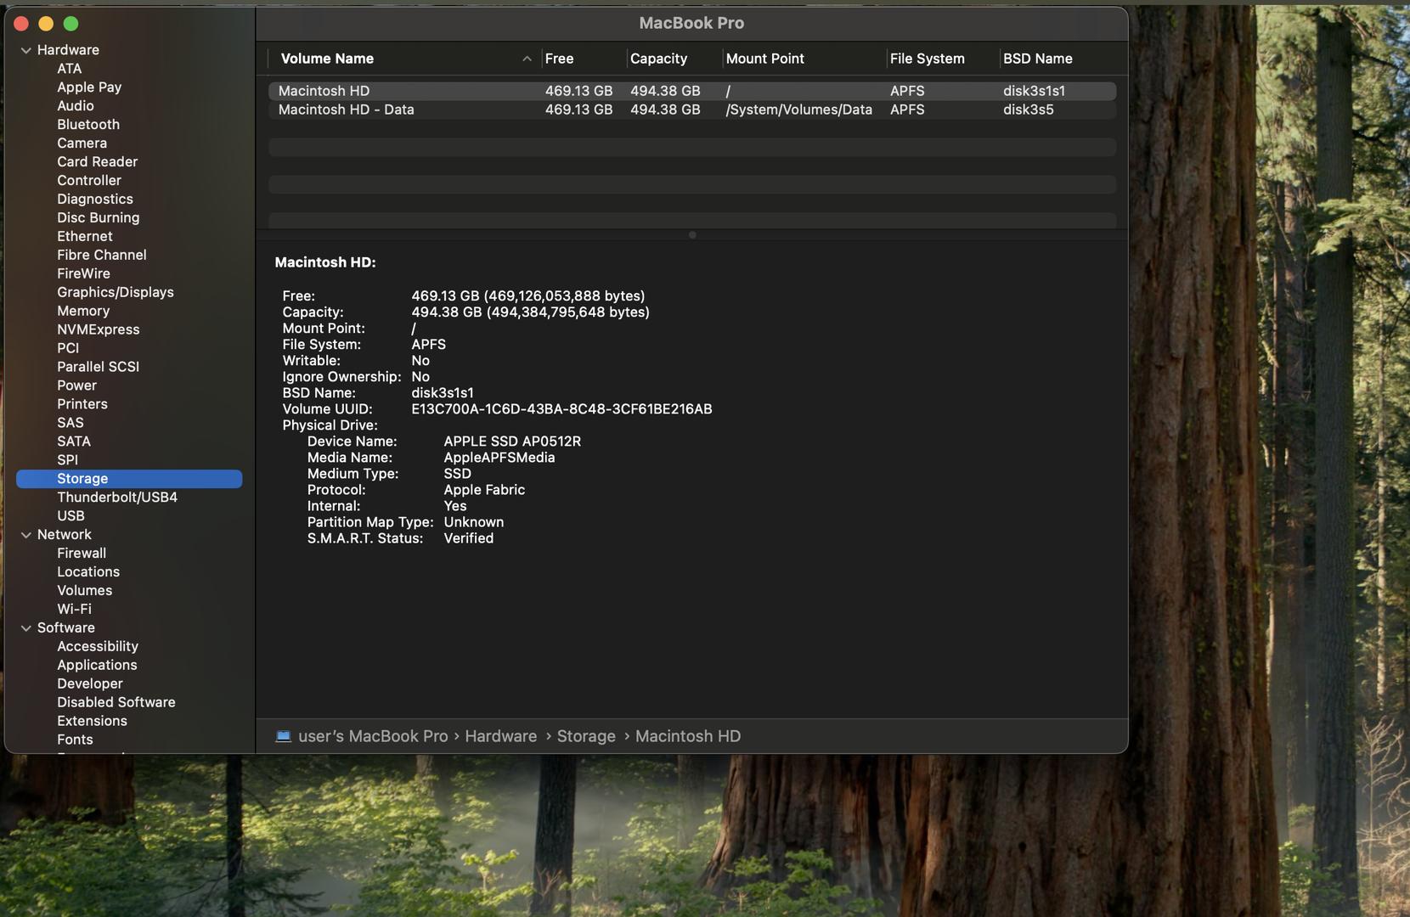Select Volumes under Network
1410x917 pixels.
[x=85, y=591]
